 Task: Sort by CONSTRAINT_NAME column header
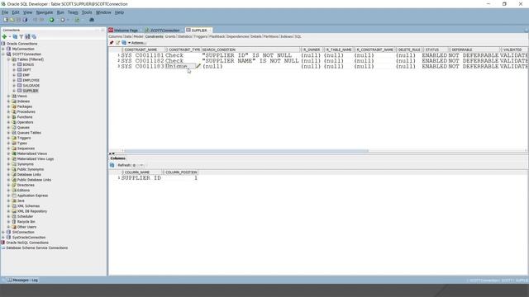point(144,49)
